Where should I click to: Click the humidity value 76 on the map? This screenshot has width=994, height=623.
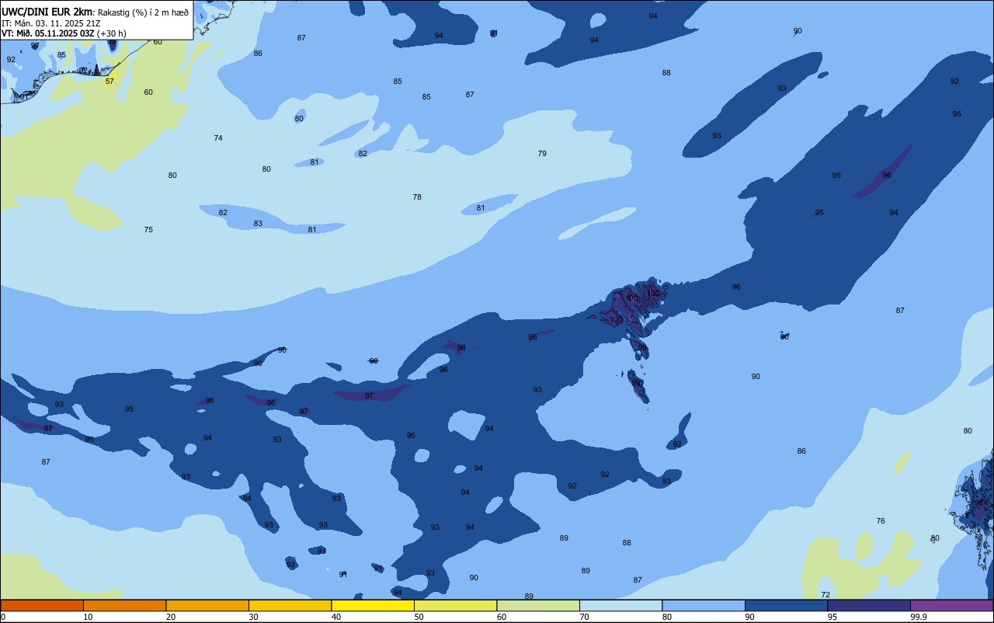(x=881, y=521)
